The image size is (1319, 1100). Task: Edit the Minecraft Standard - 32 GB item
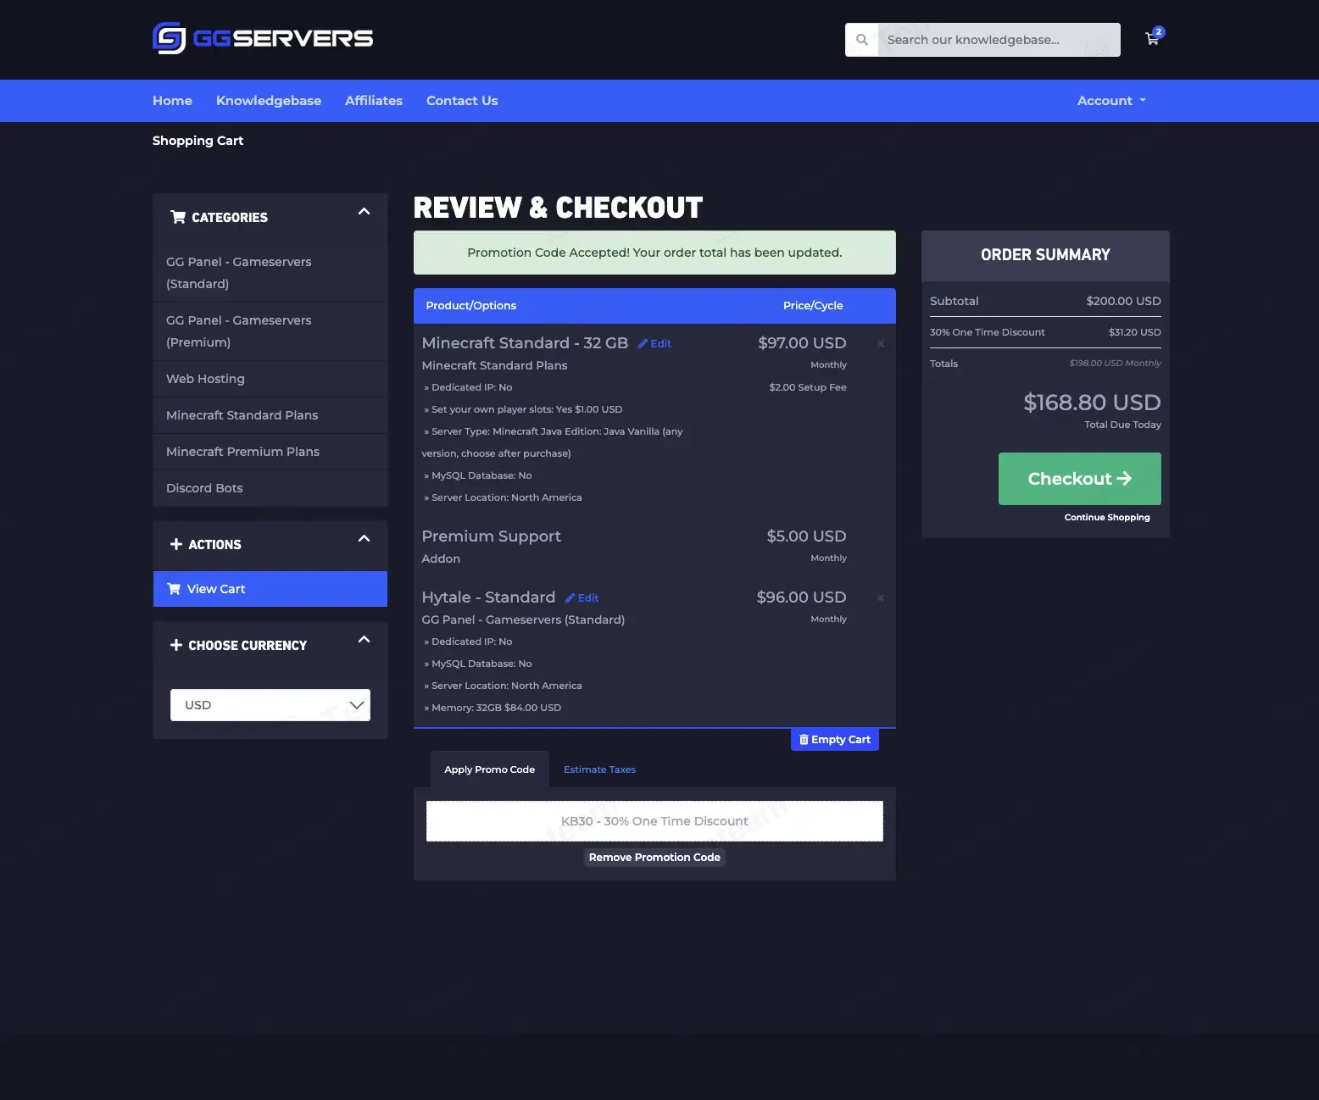[654, 344]
